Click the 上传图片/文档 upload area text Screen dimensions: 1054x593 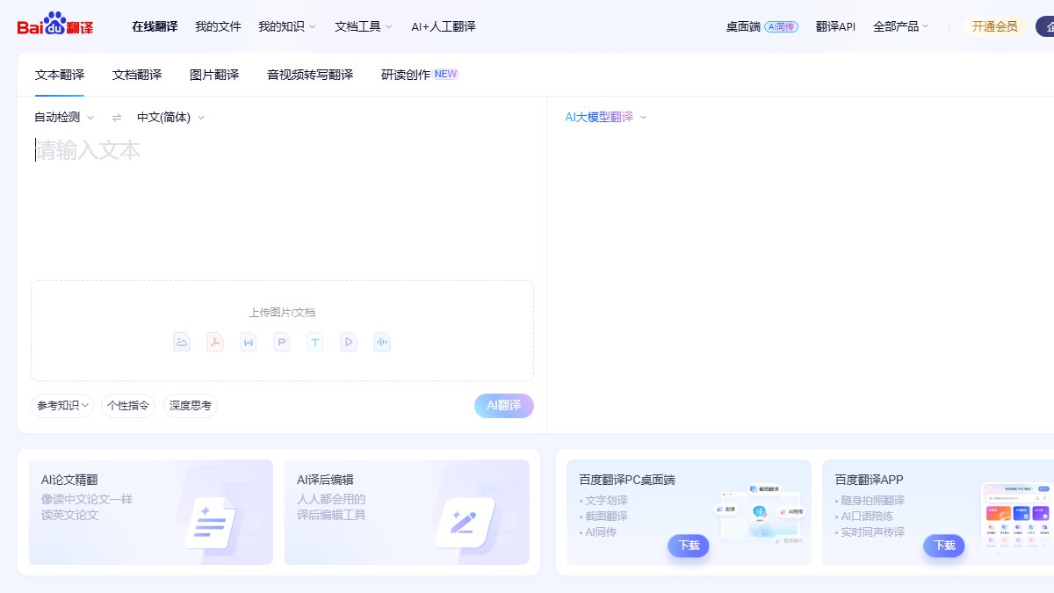point(282,312)
